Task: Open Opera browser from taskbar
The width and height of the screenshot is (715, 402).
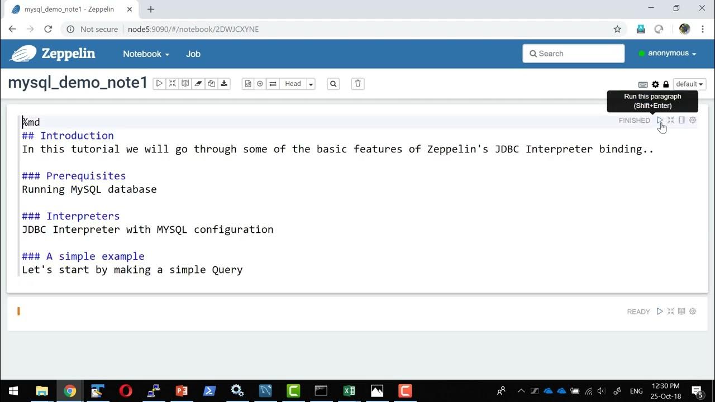Action: point(126,391)
